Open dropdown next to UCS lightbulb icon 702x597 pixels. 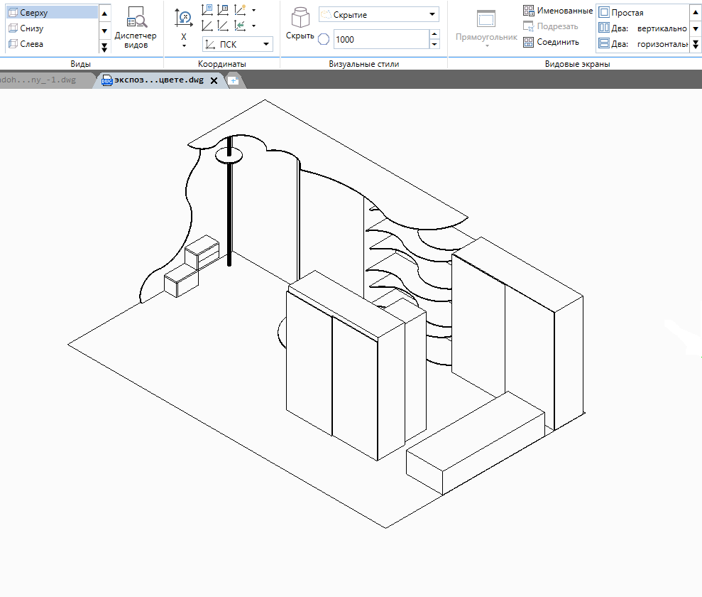point(254,10)
